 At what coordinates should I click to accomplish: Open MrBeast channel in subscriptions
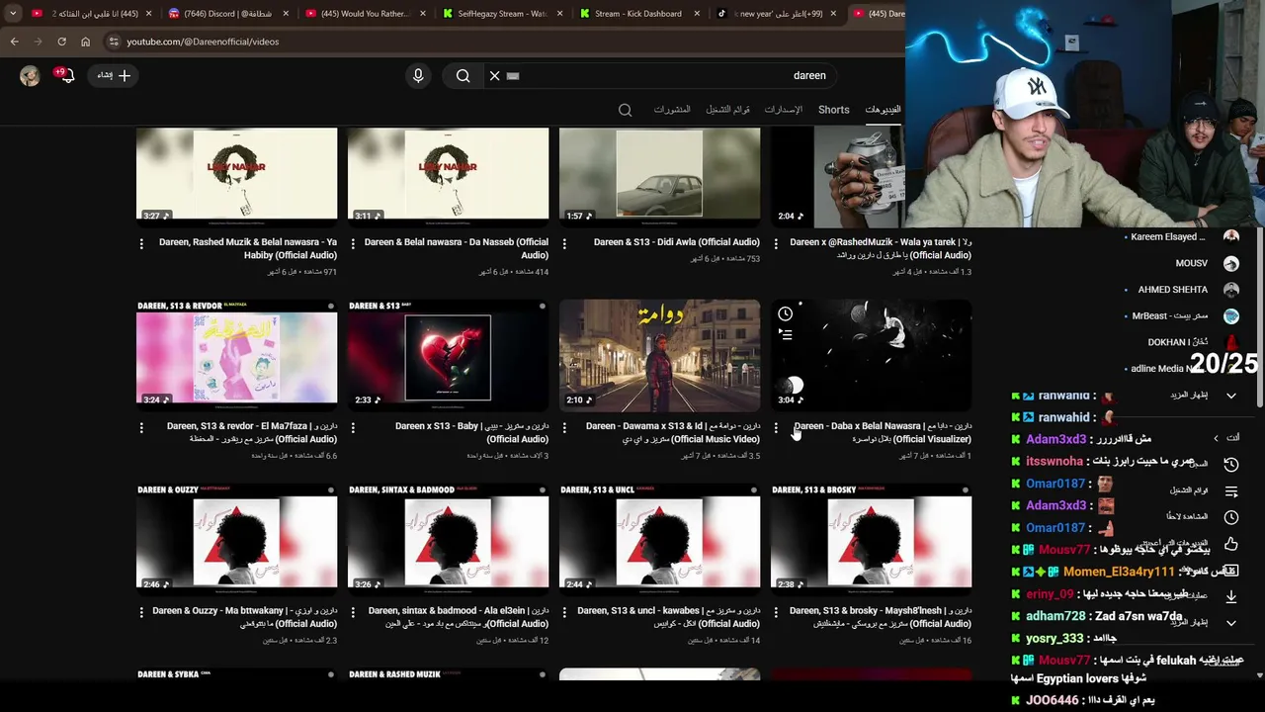tap(1182, 316)
